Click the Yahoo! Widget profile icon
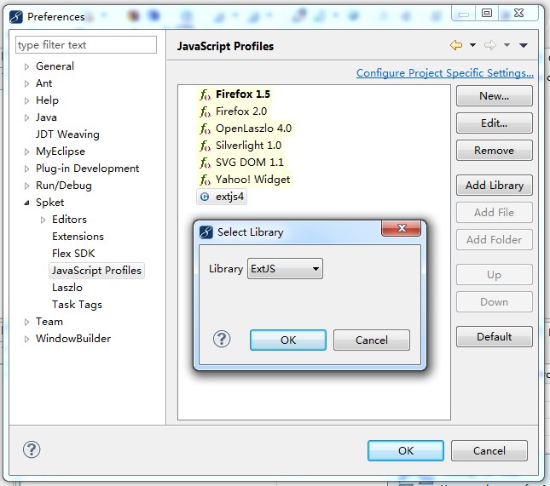The height and width of the screenshot is (486, 550). [206, 180]
